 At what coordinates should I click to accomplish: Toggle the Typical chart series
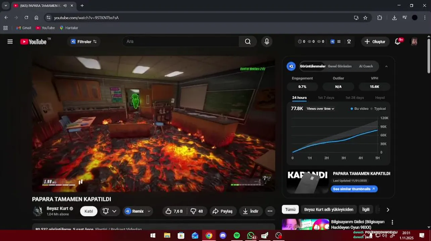pyautogui.click(x=378, y=109)
